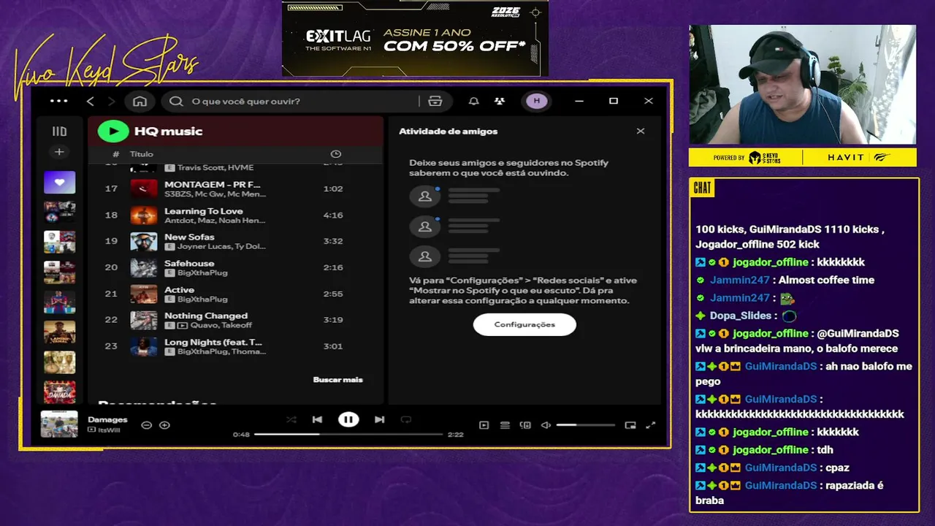Click Learning To Love album cover thumbnail

tap(144, 215)
